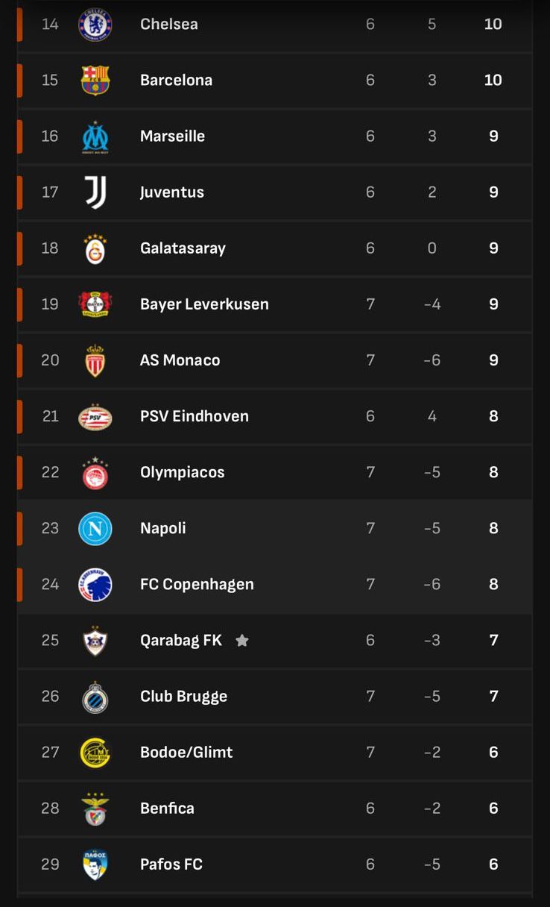Click the Olympiacos club crest
The width and height of the screenshot is (550, 907).
click(x=95, y=472)
